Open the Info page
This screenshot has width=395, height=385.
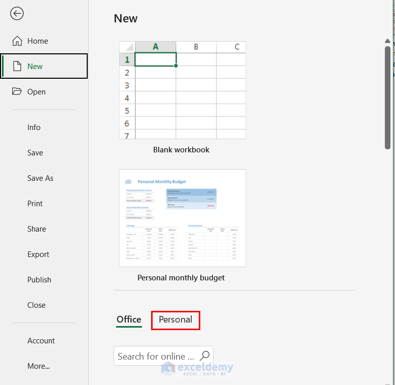coord(34,127)
